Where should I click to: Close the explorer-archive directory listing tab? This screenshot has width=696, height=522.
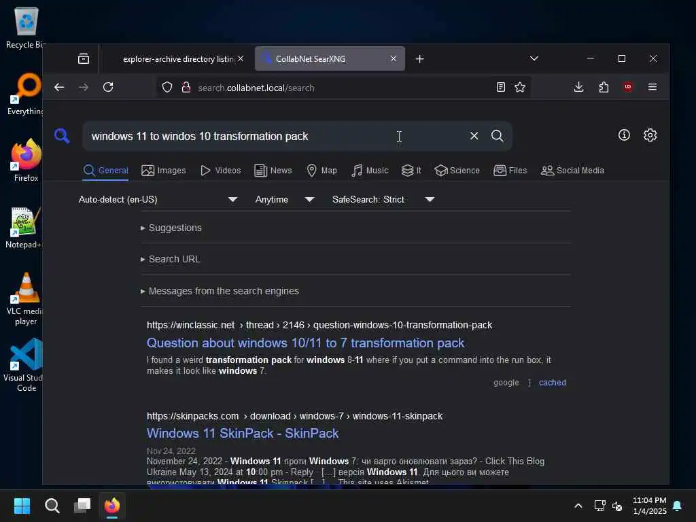pos(241,58)
